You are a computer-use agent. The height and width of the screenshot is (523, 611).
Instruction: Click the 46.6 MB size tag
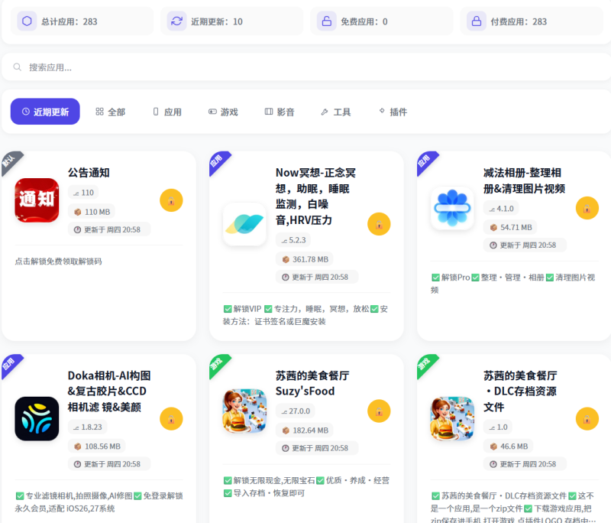point(509,447)
